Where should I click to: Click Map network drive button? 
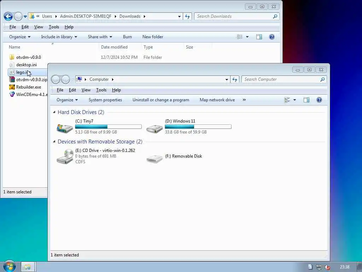[x=217, y=100]
